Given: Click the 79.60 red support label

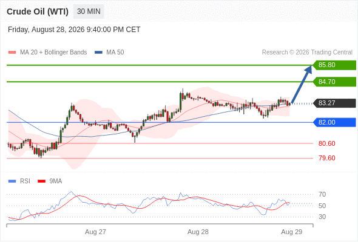Looking at the screenshot, I should [x=326, y=158].
